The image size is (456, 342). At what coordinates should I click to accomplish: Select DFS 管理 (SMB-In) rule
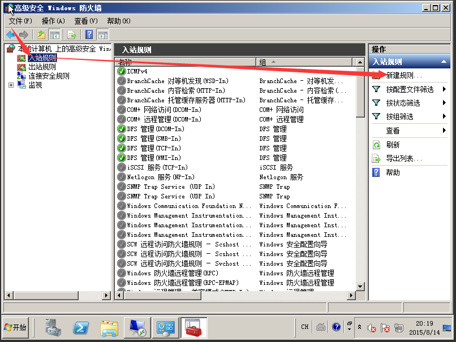(x=235, y=138)
